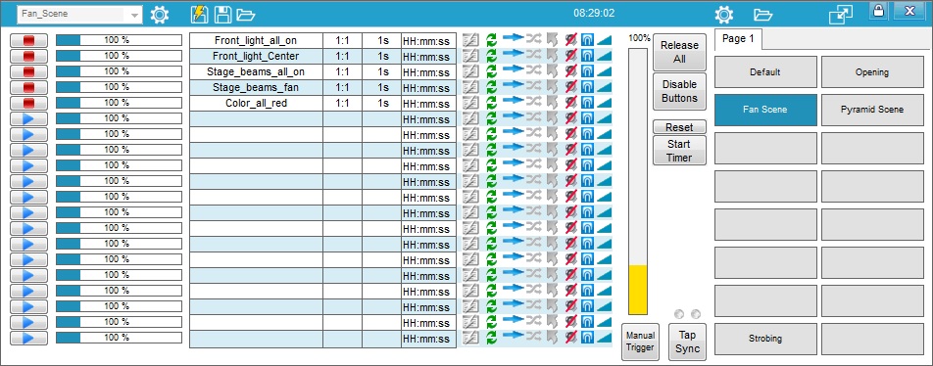Click the Disable Buttons button
The image size is (933, 366).
679,92
